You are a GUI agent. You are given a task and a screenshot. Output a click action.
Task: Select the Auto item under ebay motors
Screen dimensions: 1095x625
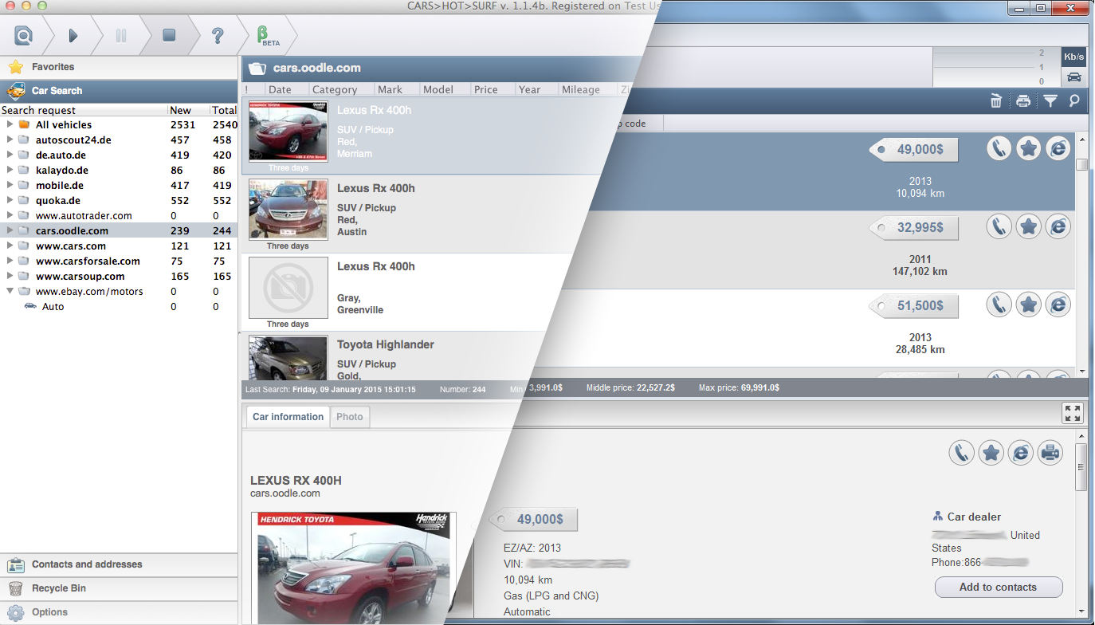pos(119,307)
